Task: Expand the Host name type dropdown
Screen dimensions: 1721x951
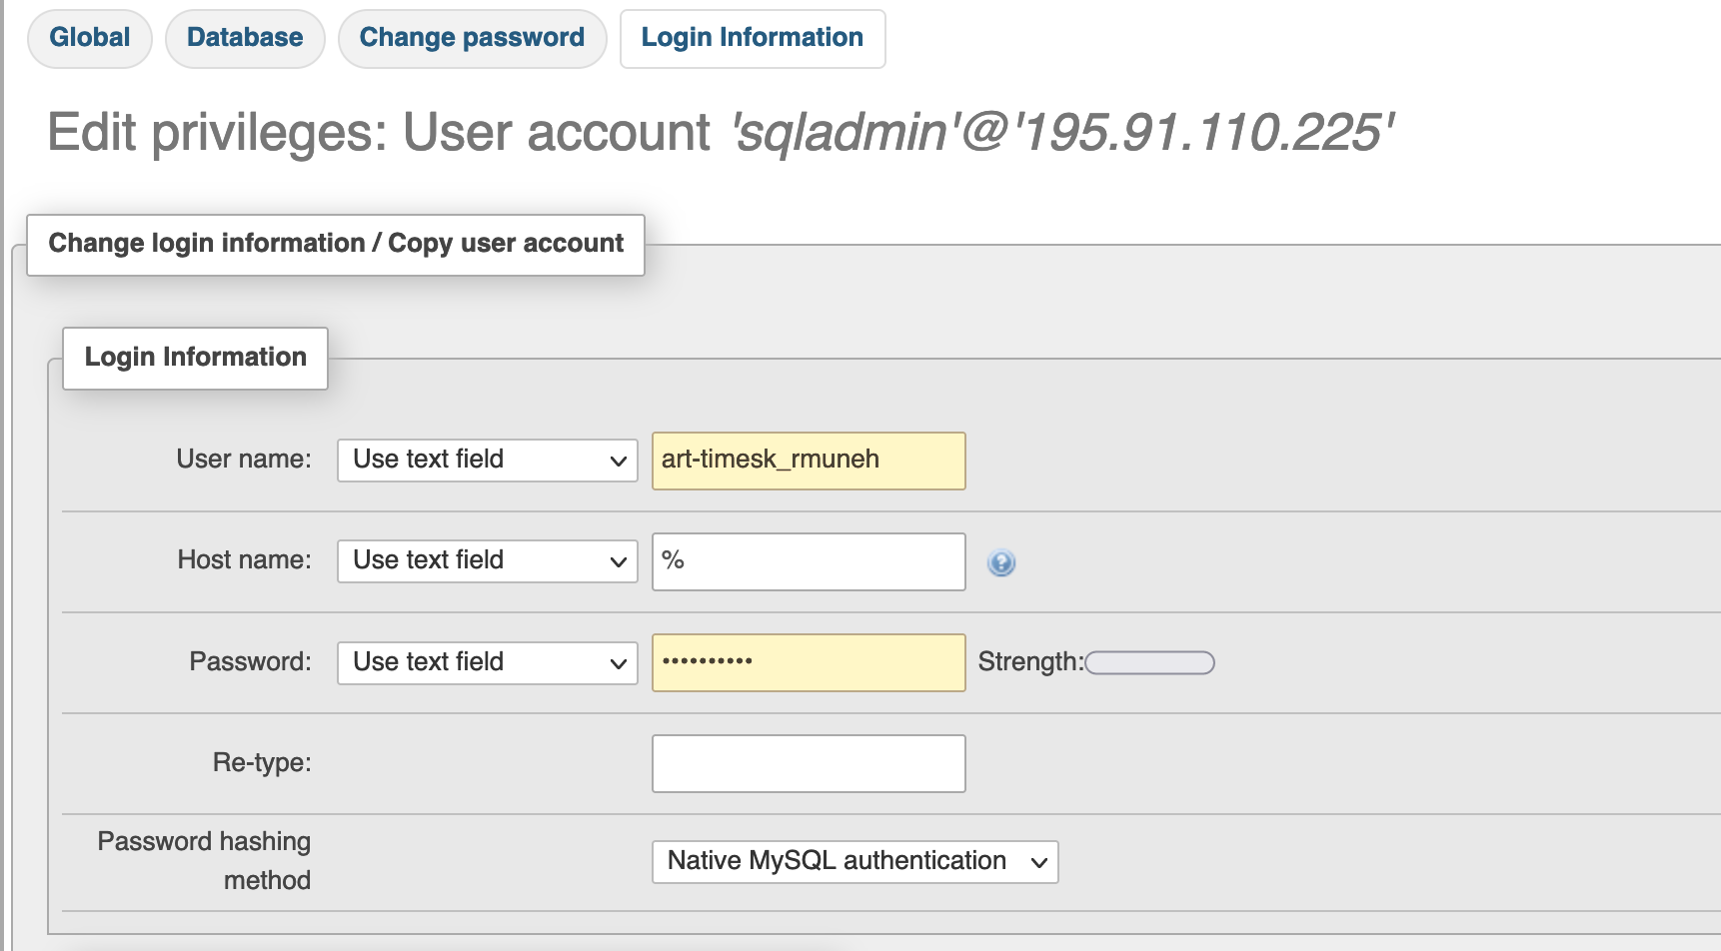Action: click(488, 561)
